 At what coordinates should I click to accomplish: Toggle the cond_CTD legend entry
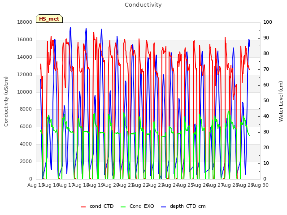97,206
